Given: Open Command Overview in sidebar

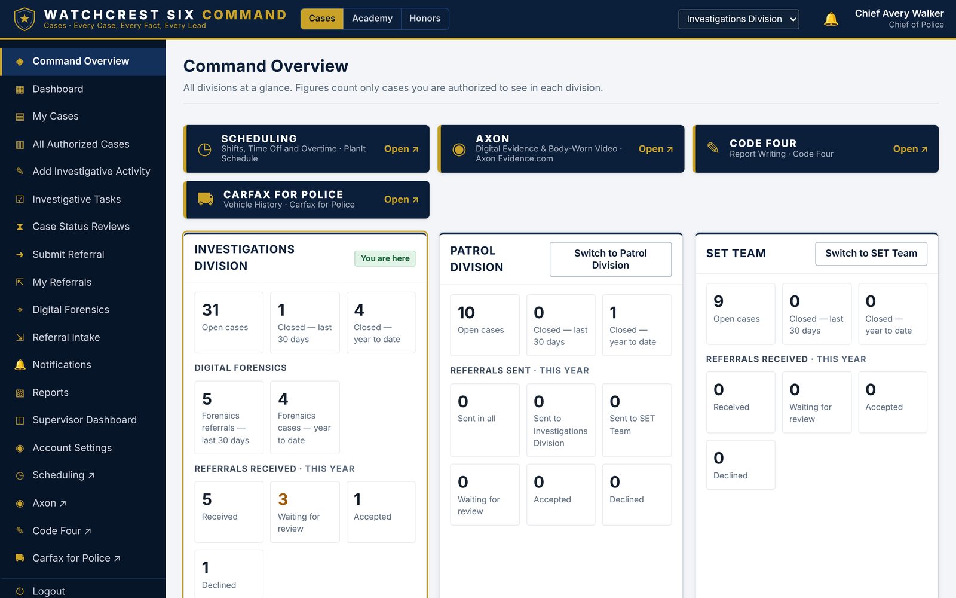Looking at the screenshot, I should click(x=83, y=62).
